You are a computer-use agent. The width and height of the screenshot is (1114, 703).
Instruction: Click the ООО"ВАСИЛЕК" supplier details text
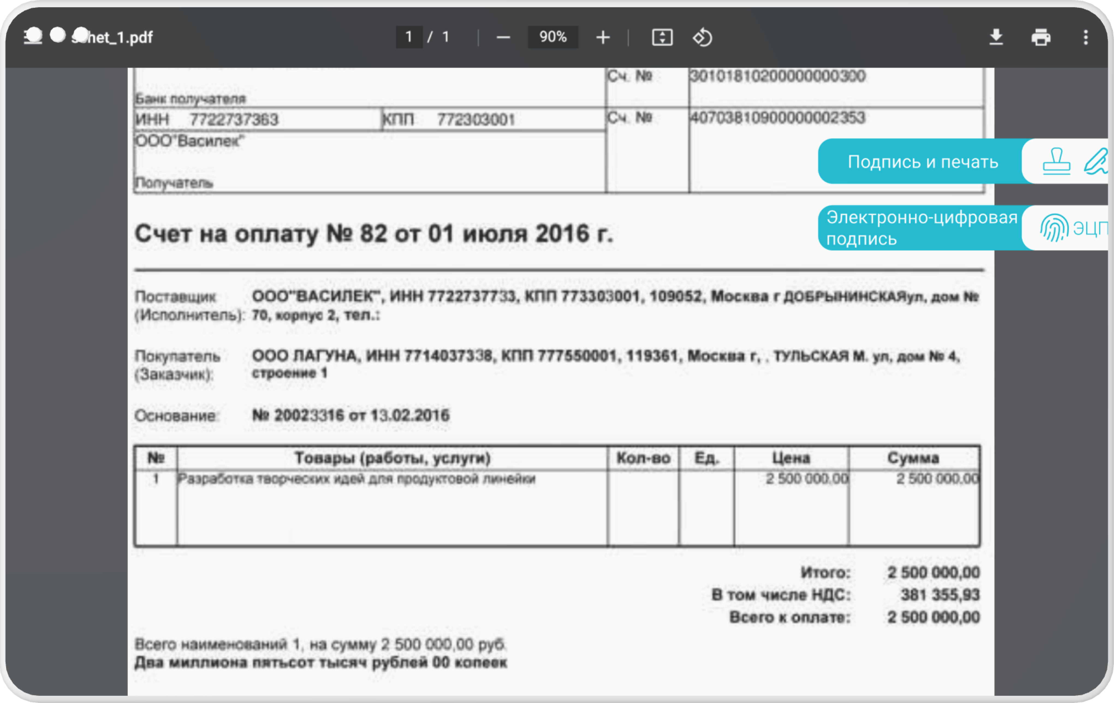[615, 305]
